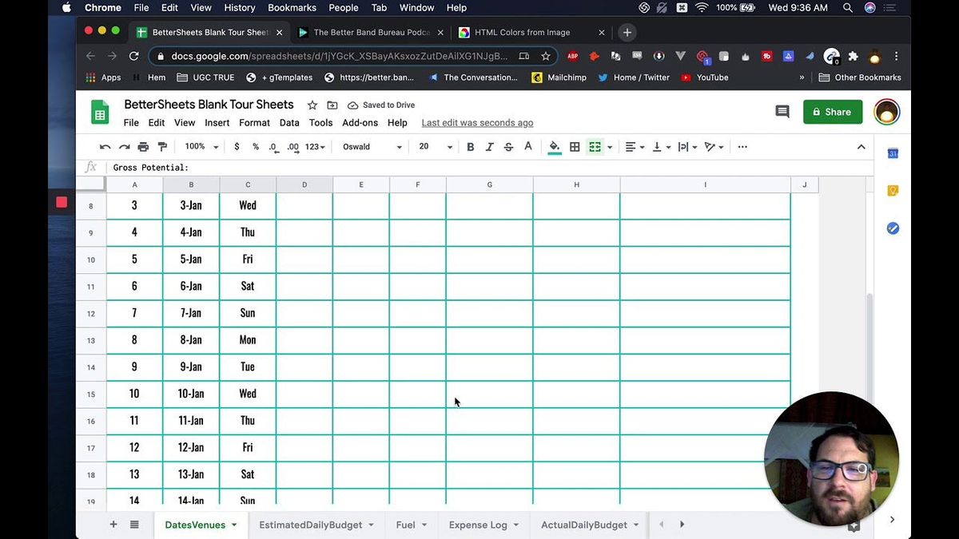Select the Undo icon
959x539 pixels.
(x=105, y=146)
